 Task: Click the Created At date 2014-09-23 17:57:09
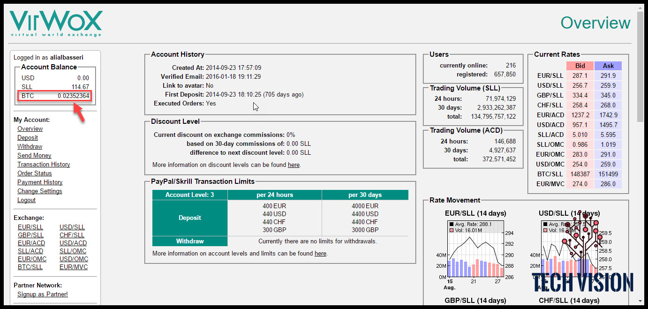click(x=233, y=68)
